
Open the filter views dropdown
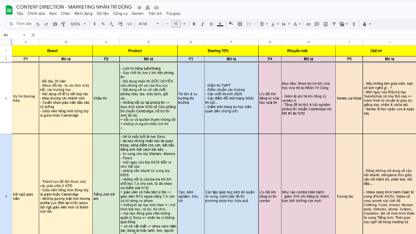point(344,24)
